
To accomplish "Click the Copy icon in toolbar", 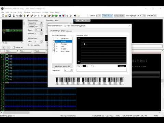I will coord(17,16).
